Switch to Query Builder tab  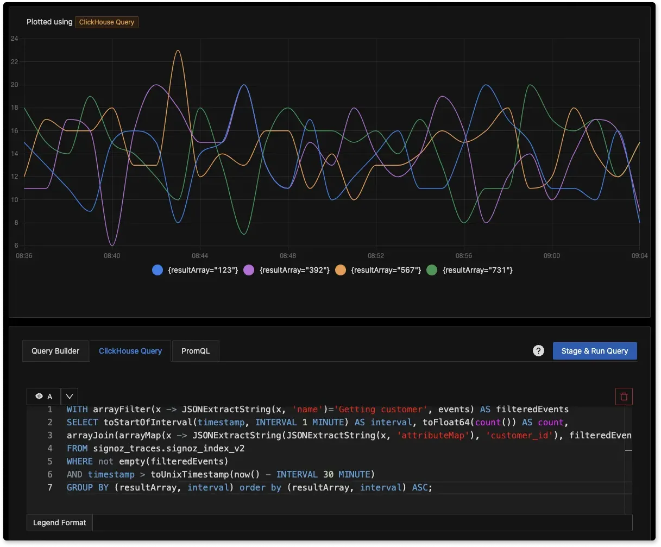click(55, 351)
